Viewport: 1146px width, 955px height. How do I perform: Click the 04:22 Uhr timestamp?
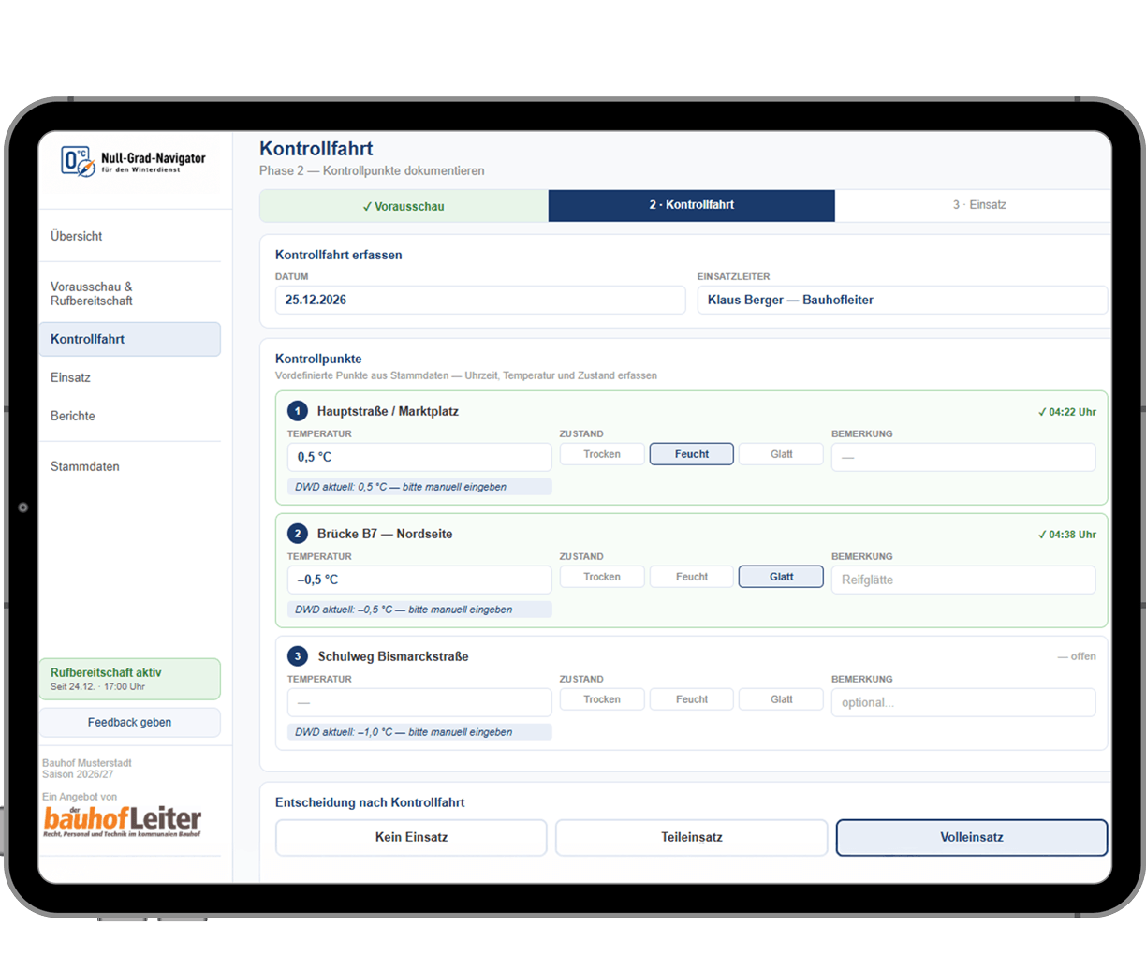(x=1067, y=412)
